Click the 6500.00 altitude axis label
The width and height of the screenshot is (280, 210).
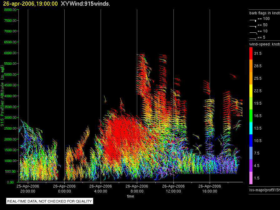point(10,42)
